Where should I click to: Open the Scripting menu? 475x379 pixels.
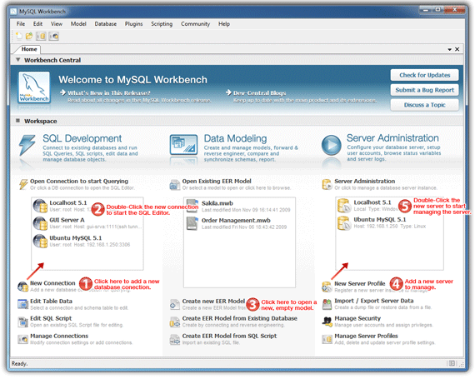(x=162, y=23)
